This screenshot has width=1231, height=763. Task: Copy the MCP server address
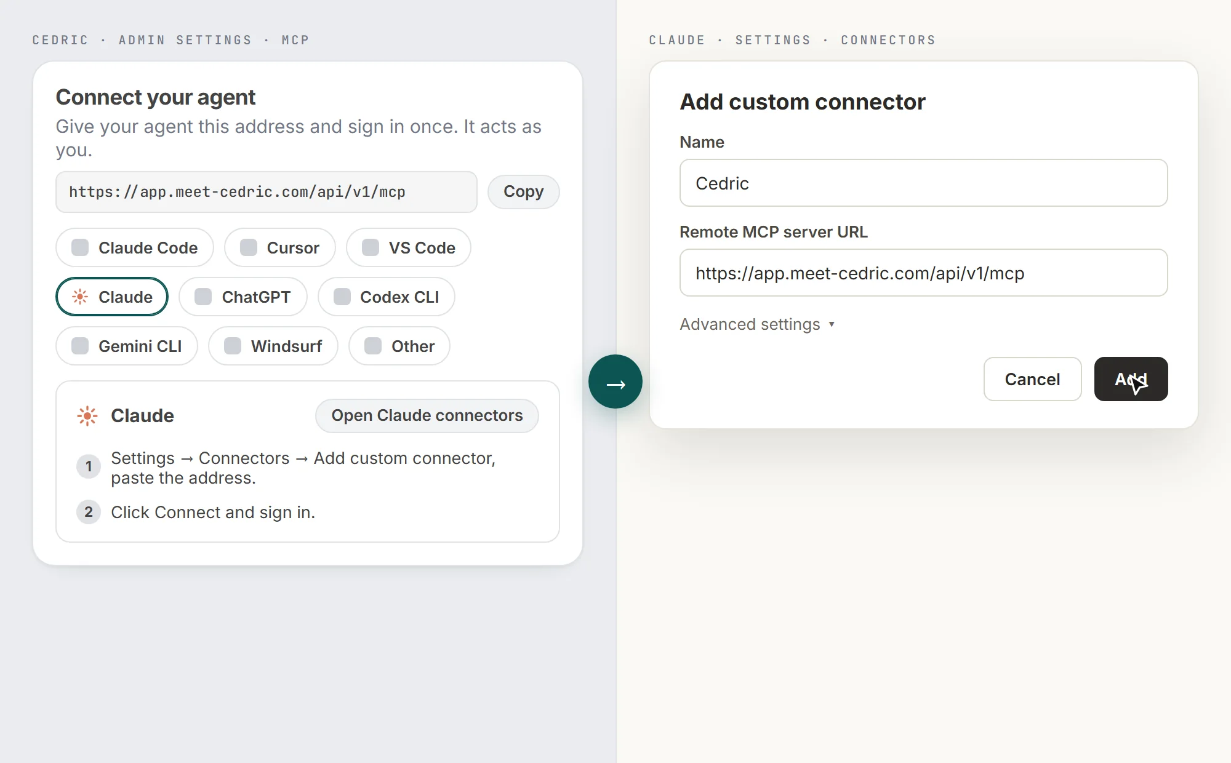pos(524,192)
